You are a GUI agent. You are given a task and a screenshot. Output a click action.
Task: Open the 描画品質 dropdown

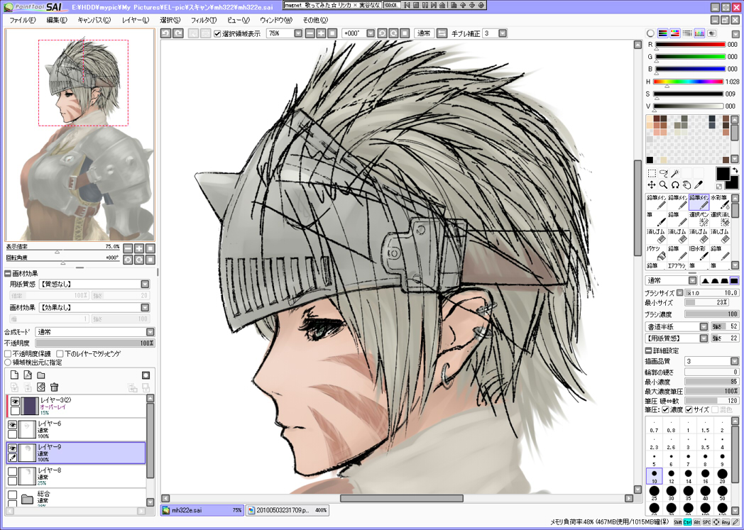735,361
